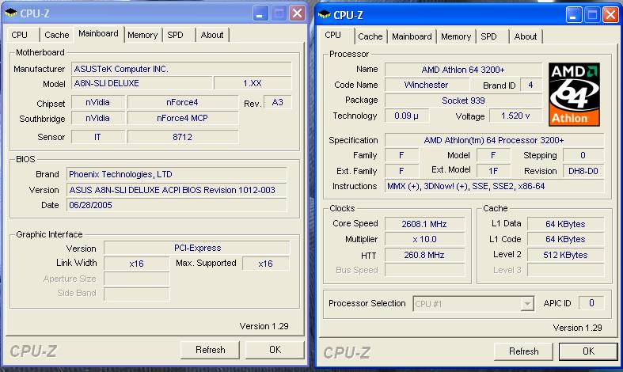This screenshot has width=623, height=372.
Task: Open the About tab in the right CPU-Z window
Action: 526,36
